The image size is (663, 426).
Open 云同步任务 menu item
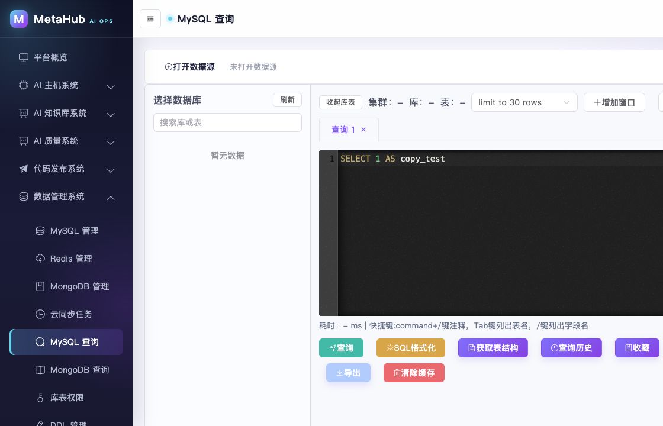(x=66, y=314)
